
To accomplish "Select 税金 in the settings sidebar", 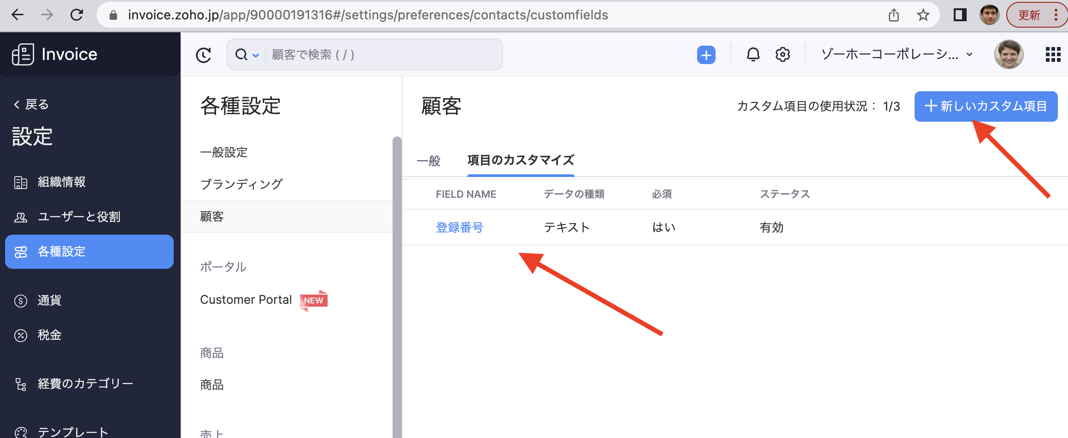I will [49, 335].
